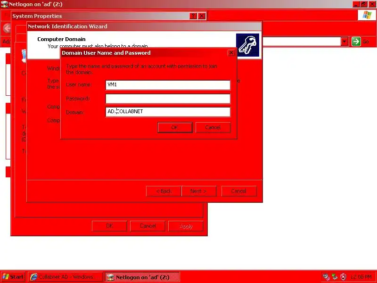This screenshot has height=283, width=377.
Task: Click the network connection tray icon
Action: tap(335, 277)
